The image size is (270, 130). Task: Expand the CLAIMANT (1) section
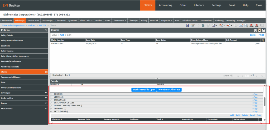point(51,108)
